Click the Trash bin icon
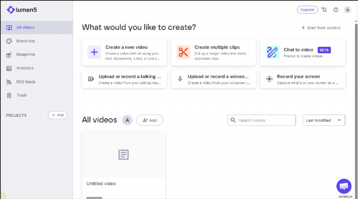The image size is (358, 199). click(9, 95)
